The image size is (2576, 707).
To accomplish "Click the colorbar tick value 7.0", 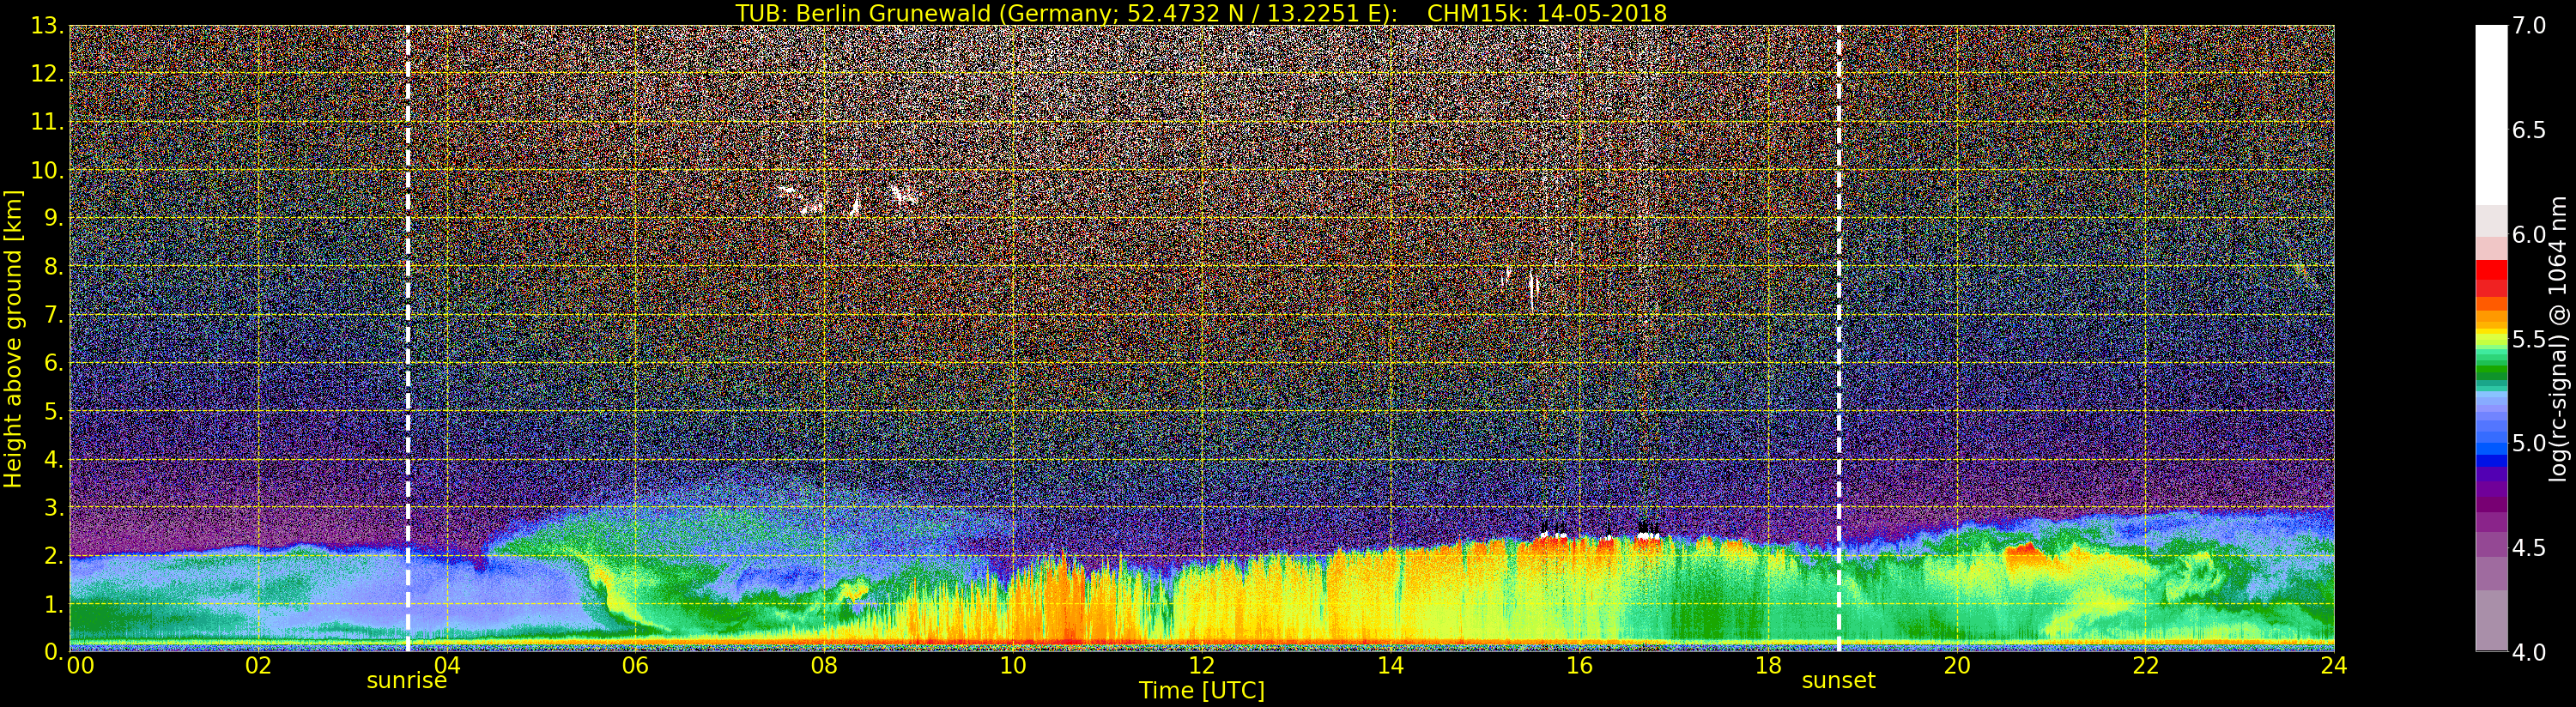I will [2529, 26].
